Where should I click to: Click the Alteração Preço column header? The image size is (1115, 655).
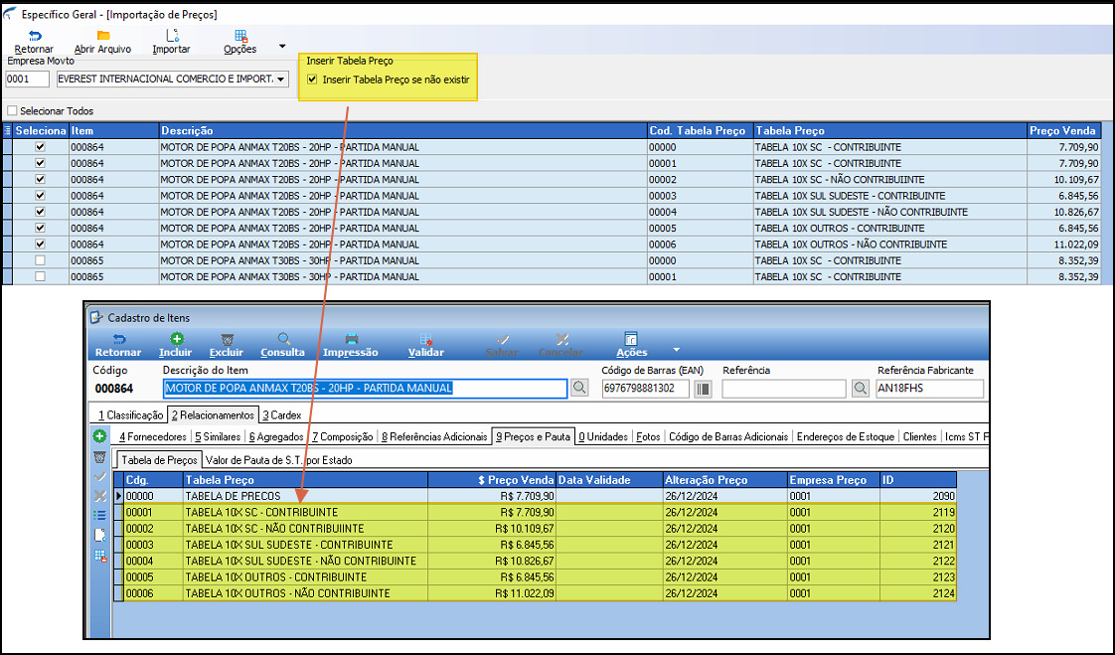click(x=724, y=480)
